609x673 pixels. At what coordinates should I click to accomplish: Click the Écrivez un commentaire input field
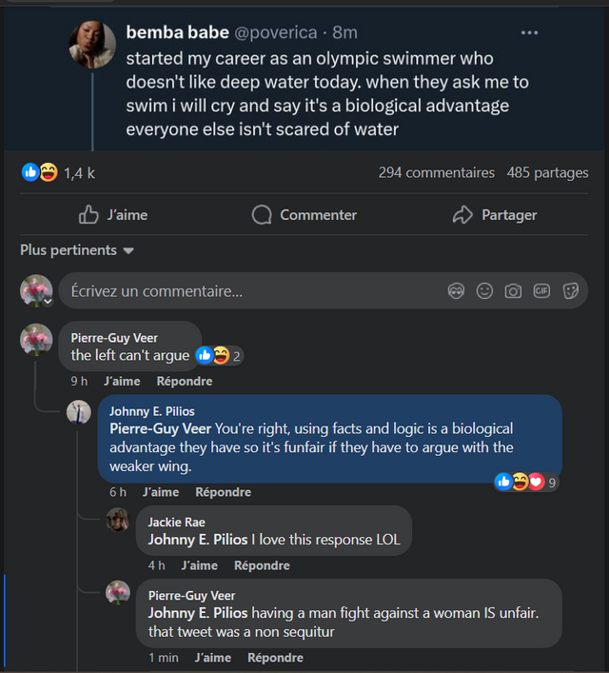tap(247, 291)
